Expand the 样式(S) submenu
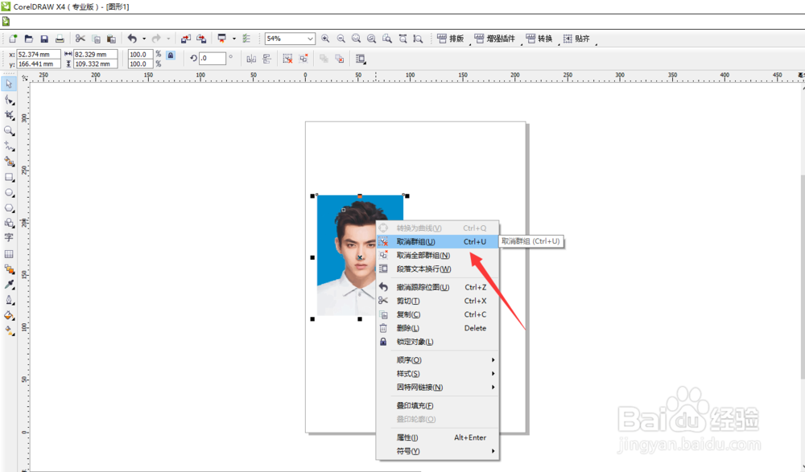 click(438, 373)
